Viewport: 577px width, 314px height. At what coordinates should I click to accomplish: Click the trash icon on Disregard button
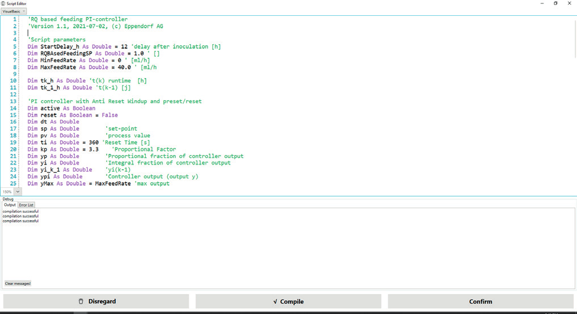[81, 301]
